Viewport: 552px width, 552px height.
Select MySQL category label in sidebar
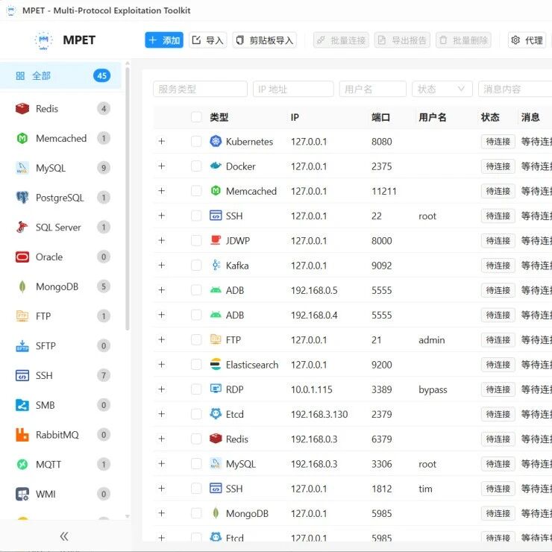coord(51,169)
